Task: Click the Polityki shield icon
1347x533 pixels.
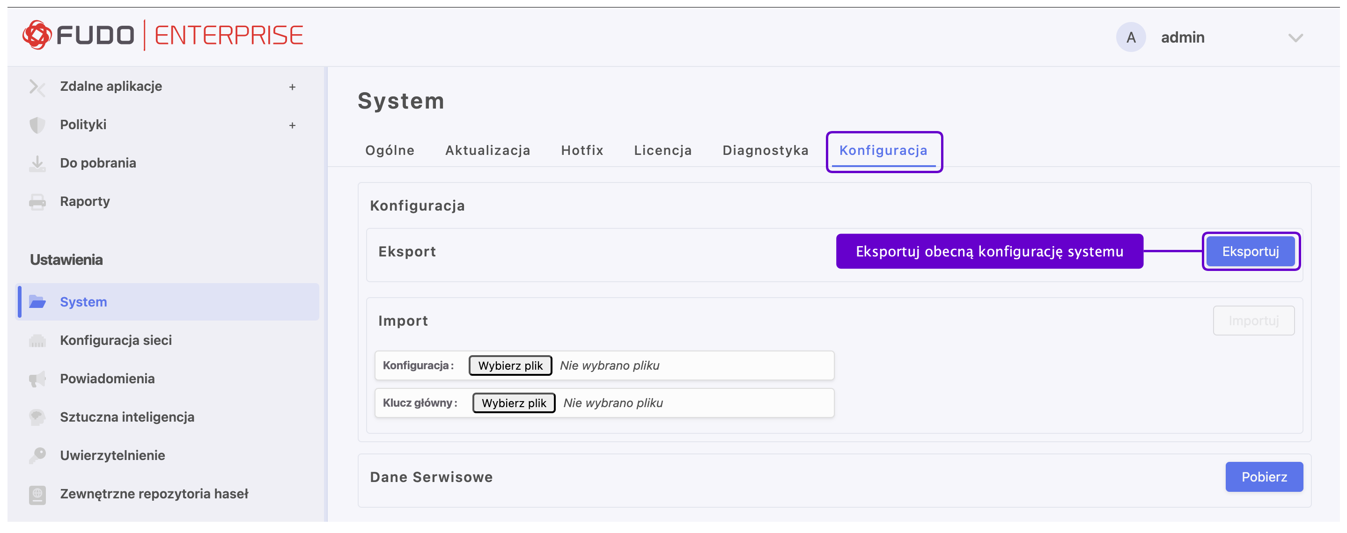Action: 37,125
